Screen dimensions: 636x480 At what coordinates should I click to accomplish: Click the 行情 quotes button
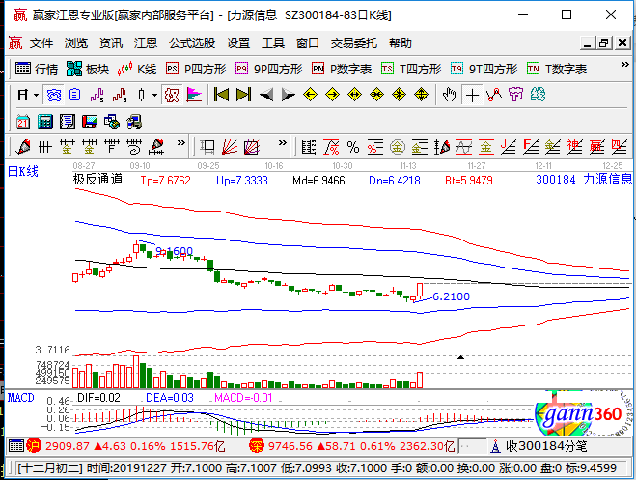(37, 69)
